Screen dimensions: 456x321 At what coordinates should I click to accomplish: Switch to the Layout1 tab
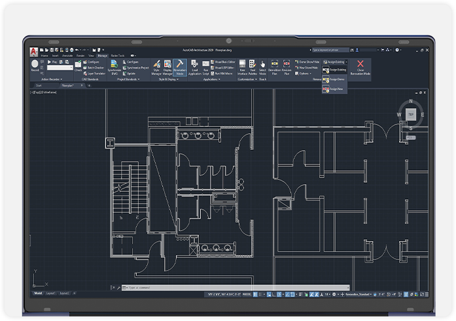[51, 293]
